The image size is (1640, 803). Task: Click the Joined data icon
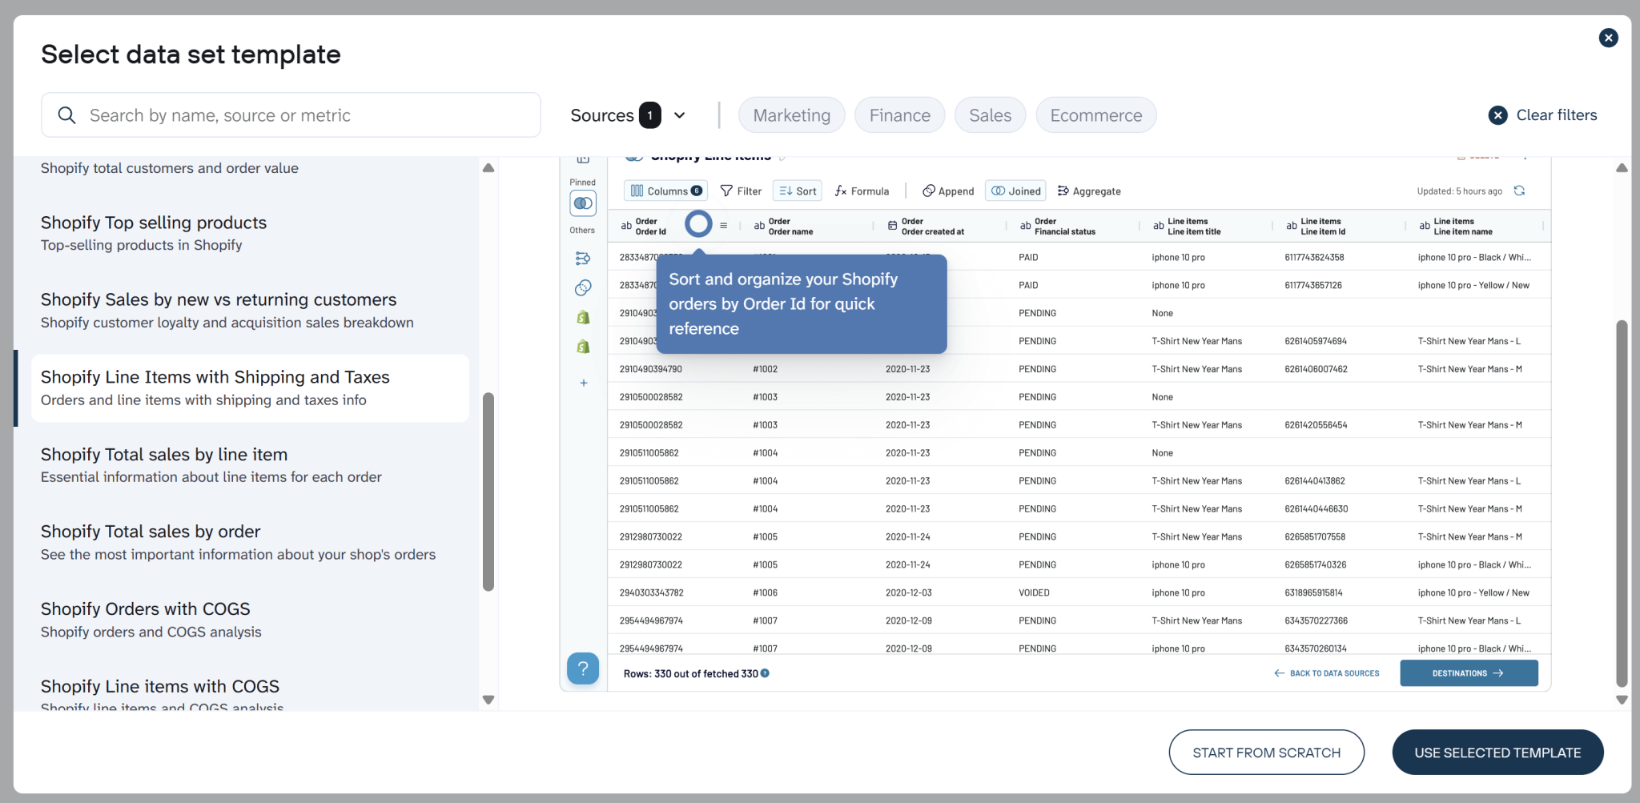(x=1015, y=191)
